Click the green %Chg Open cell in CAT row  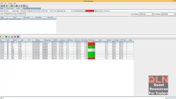pyautogui.click(x=92, y=46)
